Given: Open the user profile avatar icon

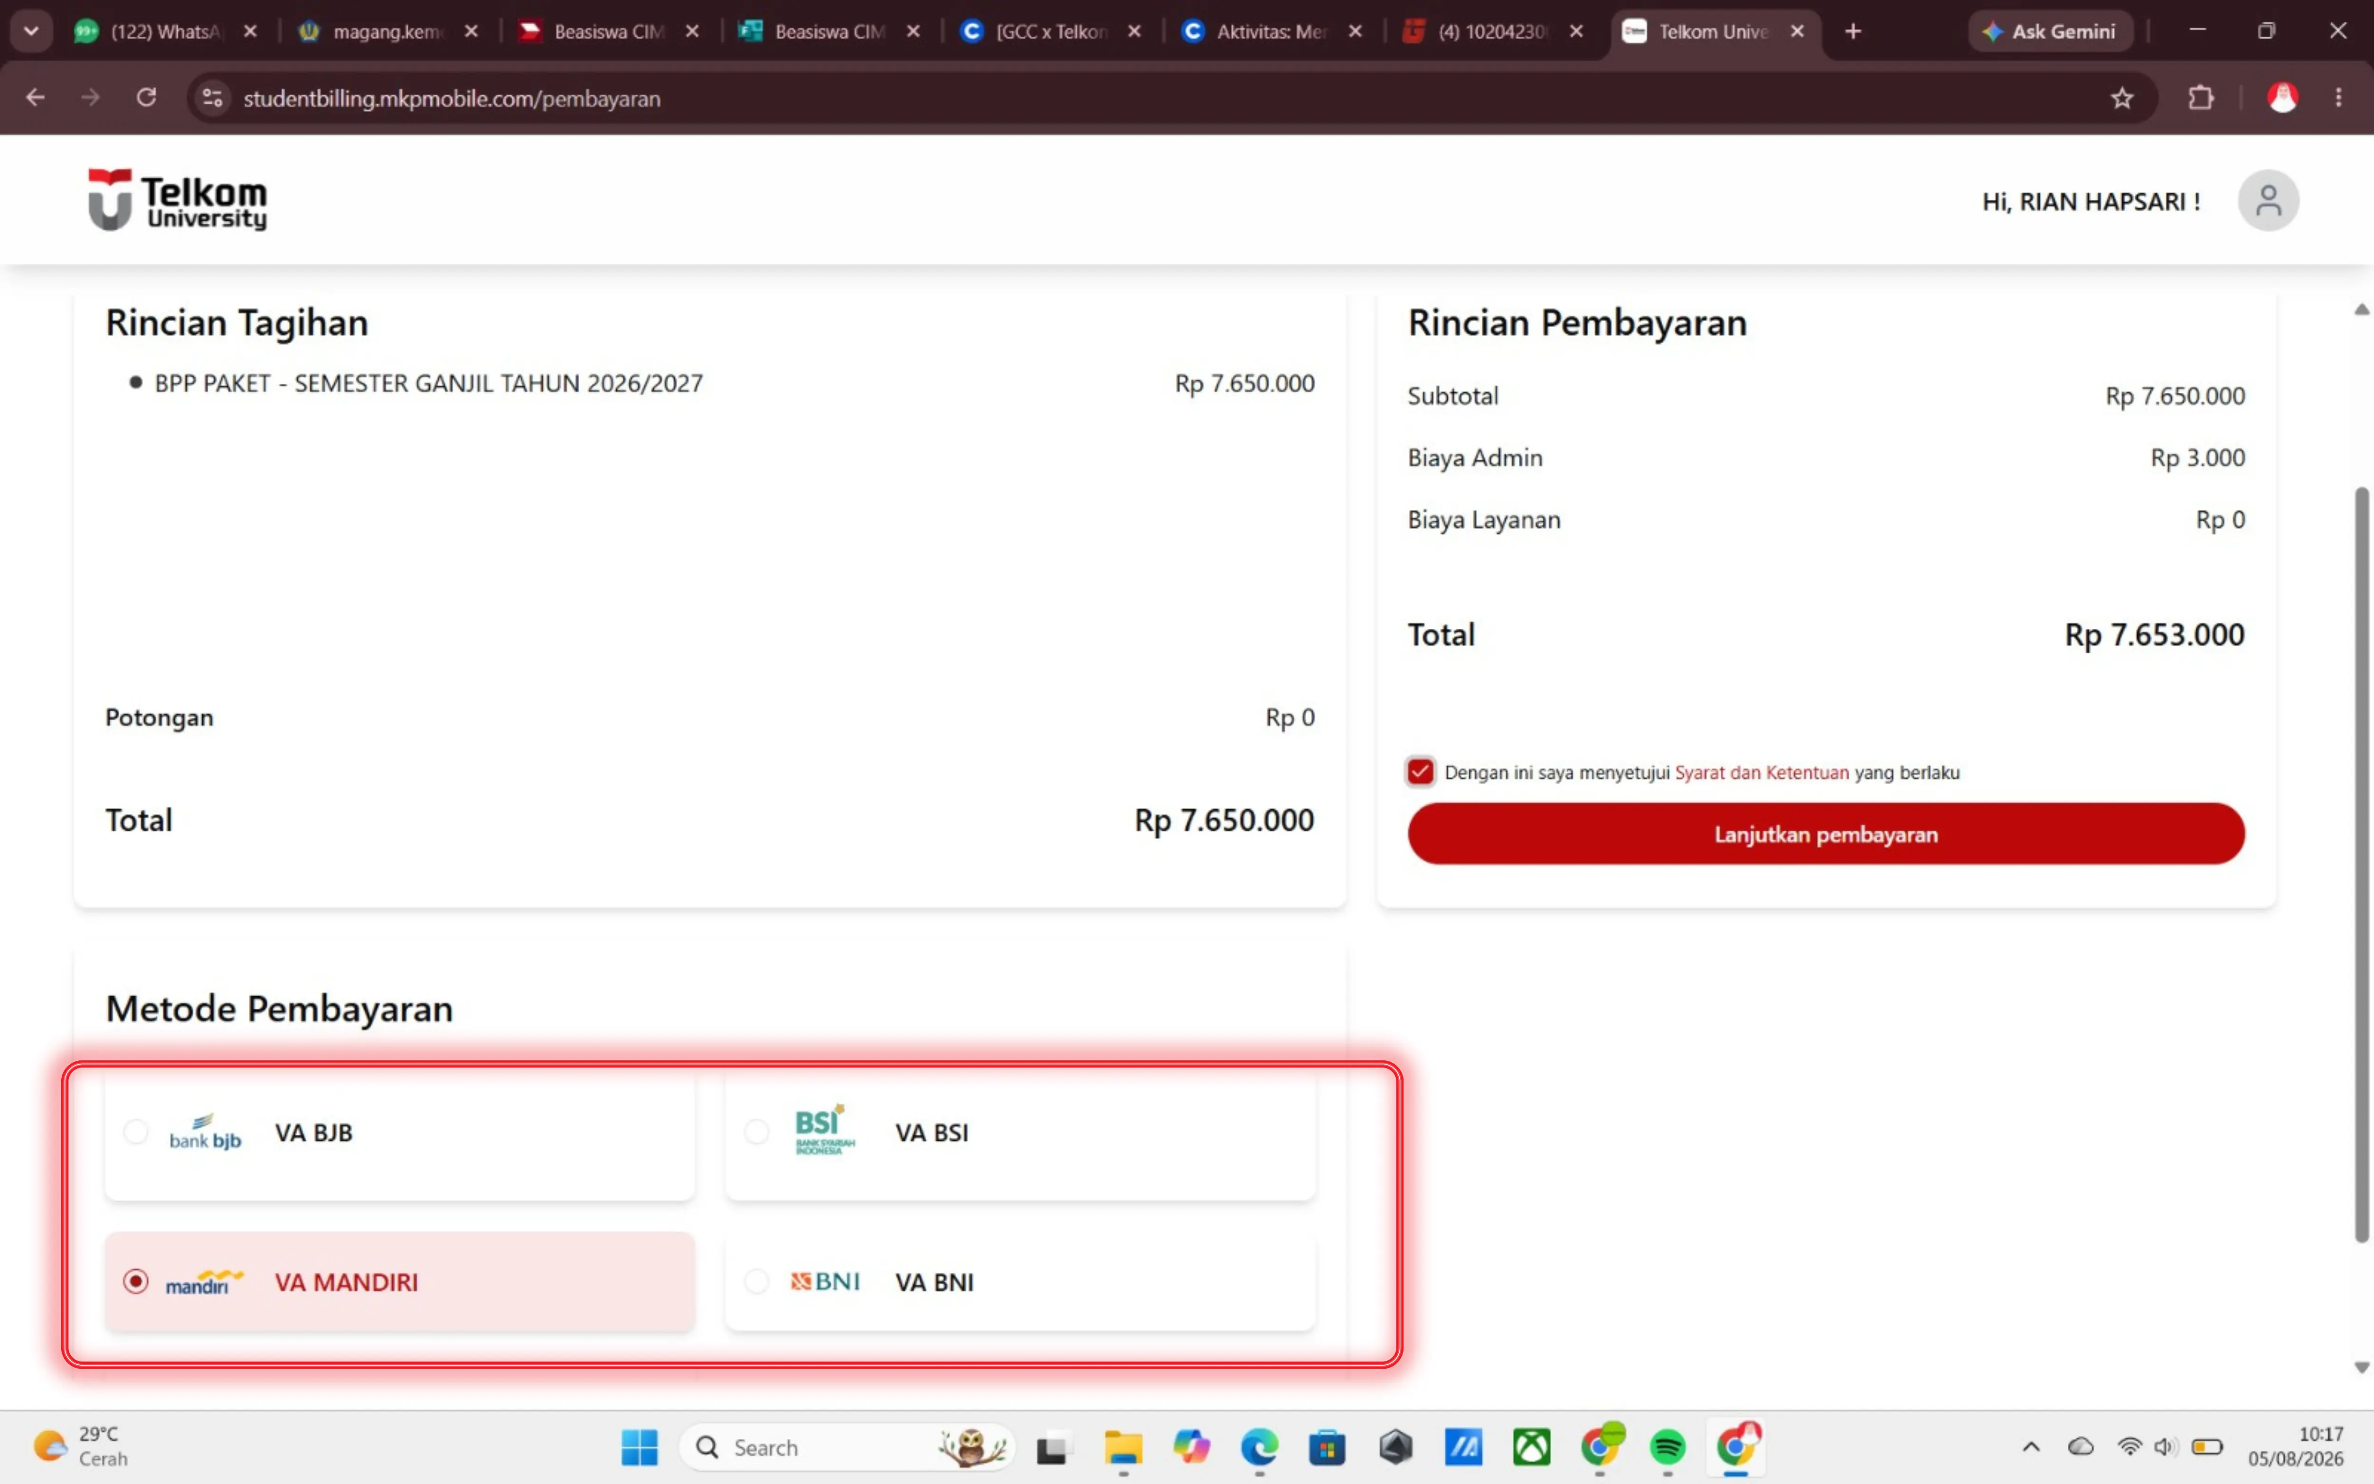Looking at the screenshot, I should point(2267,200).
